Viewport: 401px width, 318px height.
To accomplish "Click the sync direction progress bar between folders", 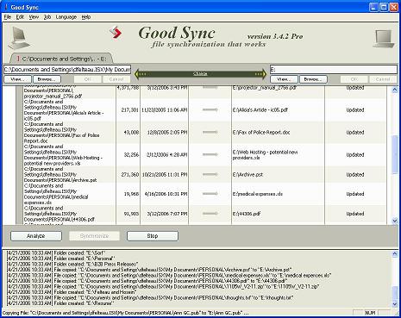I will click(200, 74).
